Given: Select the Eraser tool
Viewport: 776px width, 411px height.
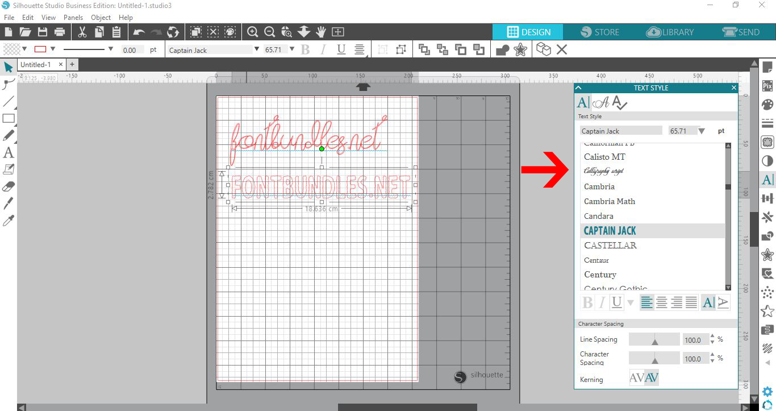Looking at the screenshot, I should [x=9, y=186].
